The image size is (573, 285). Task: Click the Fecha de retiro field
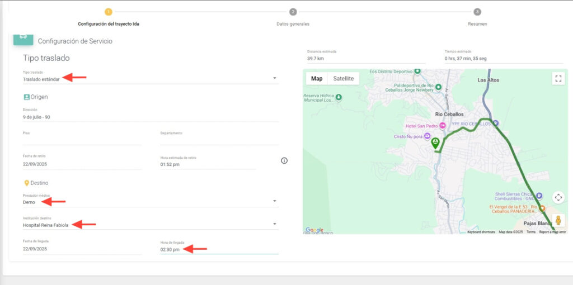tap(82, 165)
